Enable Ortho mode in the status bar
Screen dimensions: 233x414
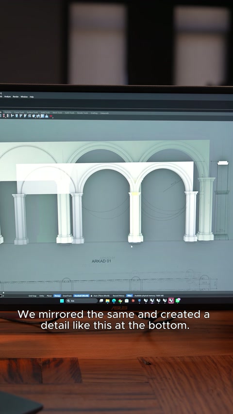(x=42, y=296)
